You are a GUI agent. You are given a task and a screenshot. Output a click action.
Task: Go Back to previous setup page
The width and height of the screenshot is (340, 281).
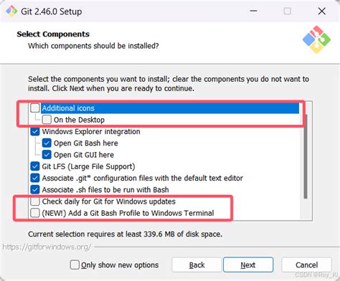(197, 265)
